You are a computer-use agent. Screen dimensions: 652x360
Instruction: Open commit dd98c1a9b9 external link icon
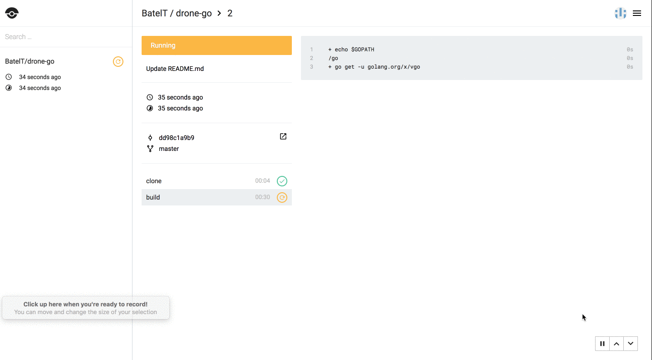tap(283, 136)
